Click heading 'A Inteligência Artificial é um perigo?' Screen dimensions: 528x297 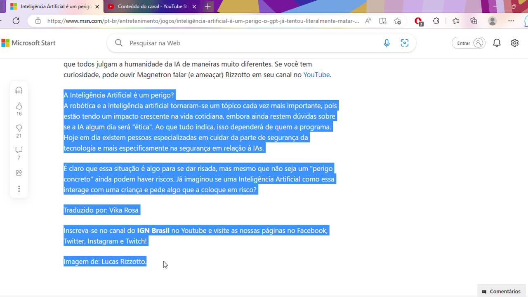pos(119,95)
